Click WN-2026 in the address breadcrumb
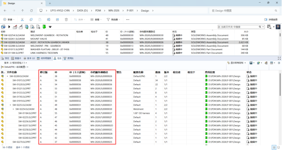This screenshot has width=282, height=150. tap(113, 11)
